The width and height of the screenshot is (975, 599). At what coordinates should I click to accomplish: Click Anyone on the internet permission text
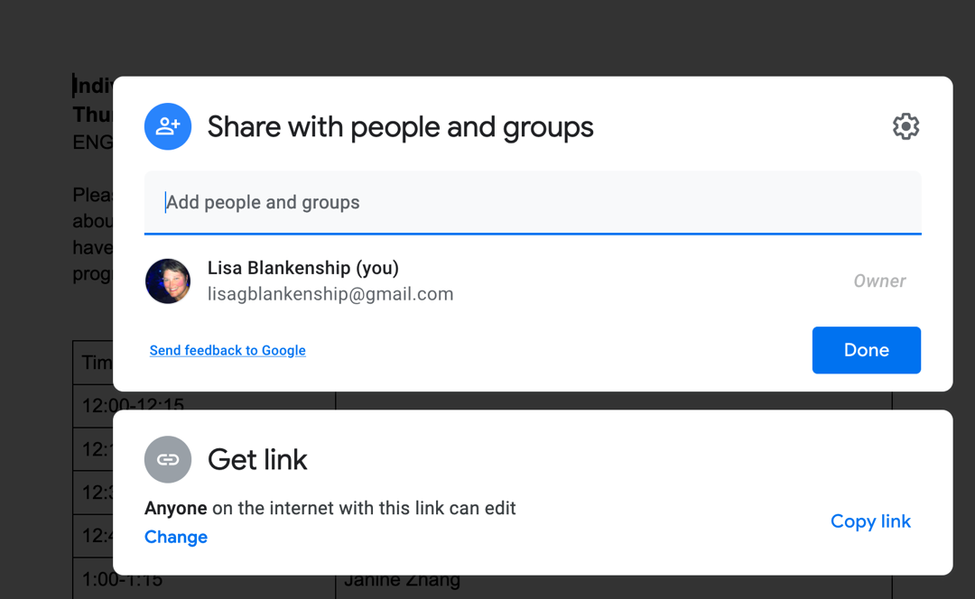pos(330,508)
